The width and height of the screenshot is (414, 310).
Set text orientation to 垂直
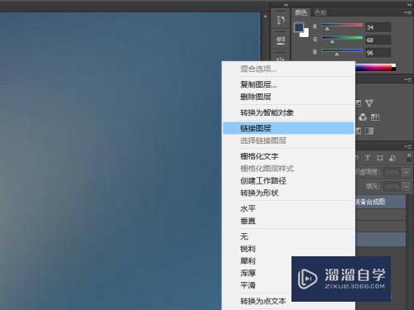point(288,221)
